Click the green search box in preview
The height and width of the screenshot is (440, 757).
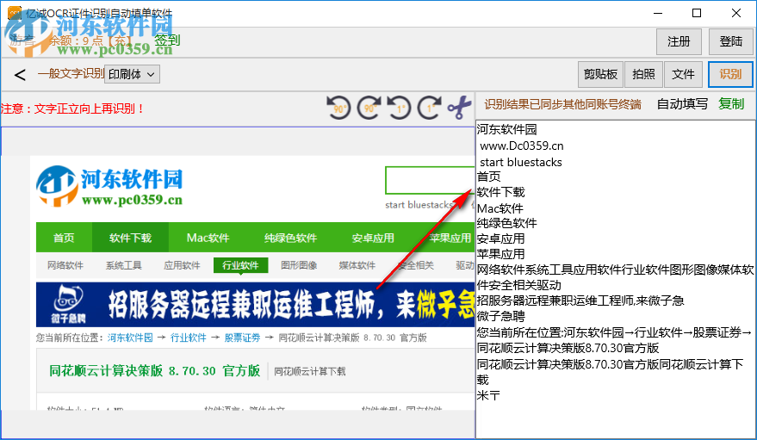[x=430, y=180]
